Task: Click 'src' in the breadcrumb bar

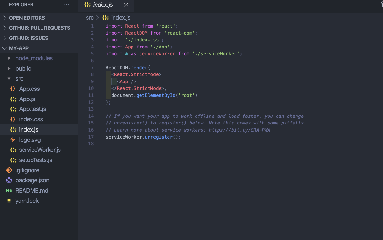Action: coord(90,17)
